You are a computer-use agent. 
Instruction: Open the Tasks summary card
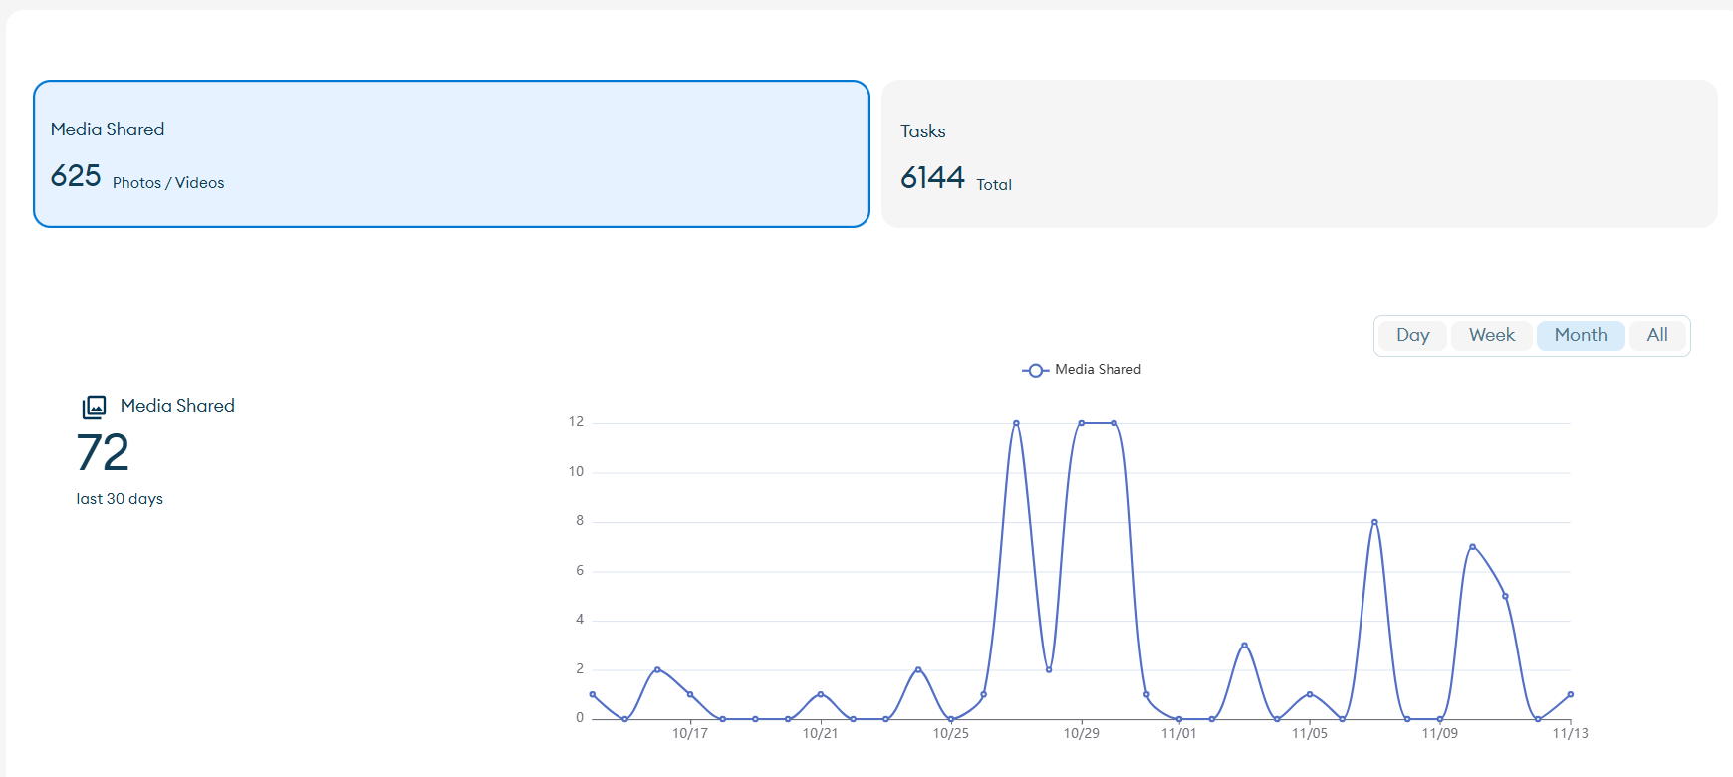pos(1299,153)
